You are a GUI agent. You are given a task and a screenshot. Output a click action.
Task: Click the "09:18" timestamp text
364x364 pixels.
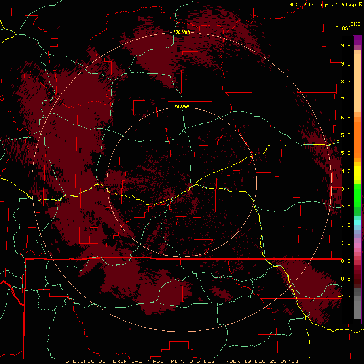[289, 361]
